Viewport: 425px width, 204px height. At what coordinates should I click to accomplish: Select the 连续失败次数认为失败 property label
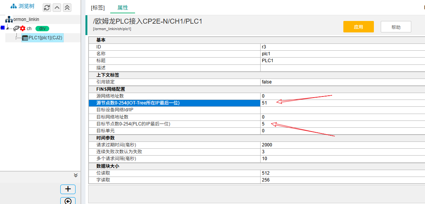click(119, 152)
